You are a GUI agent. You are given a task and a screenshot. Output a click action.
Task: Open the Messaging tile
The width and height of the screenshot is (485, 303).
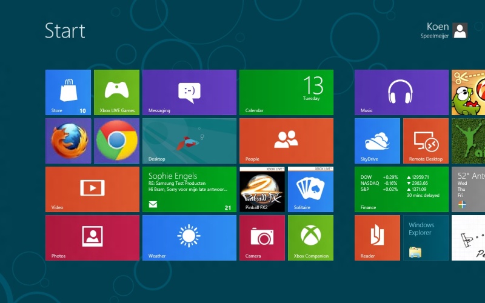pyautogui.click(x=189, y=92)
